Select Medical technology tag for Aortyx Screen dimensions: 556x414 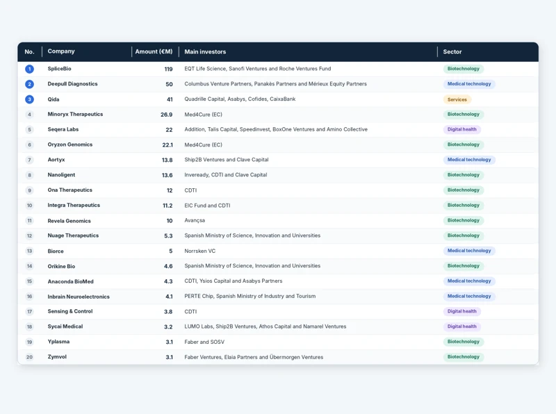(x=469, y=160)
